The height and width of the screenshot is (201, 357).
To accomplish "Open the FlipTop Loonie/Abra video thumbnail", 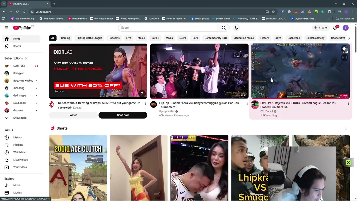I will pyautogui.click(x=199, y=71).
